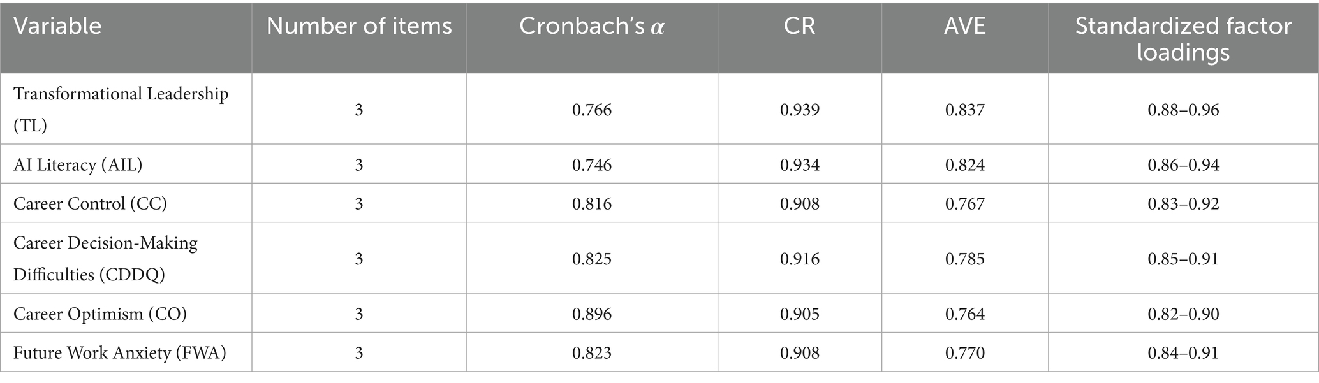Click the CR column header

(x=799, y=26)
